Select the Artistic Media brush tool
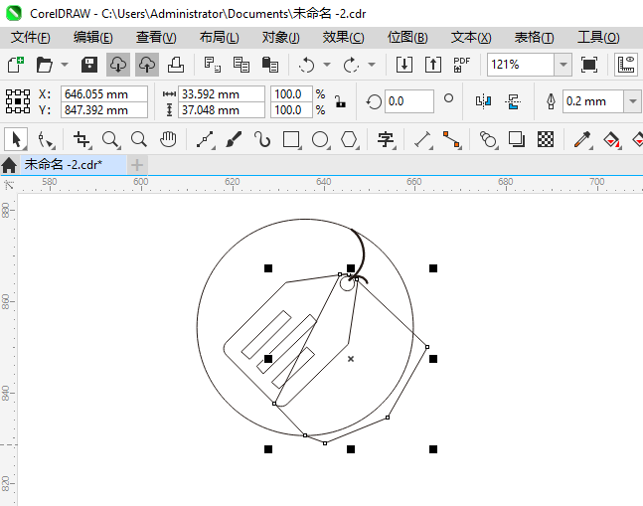The width and height of the screenshot is (643, 506). tap(234, 139)
